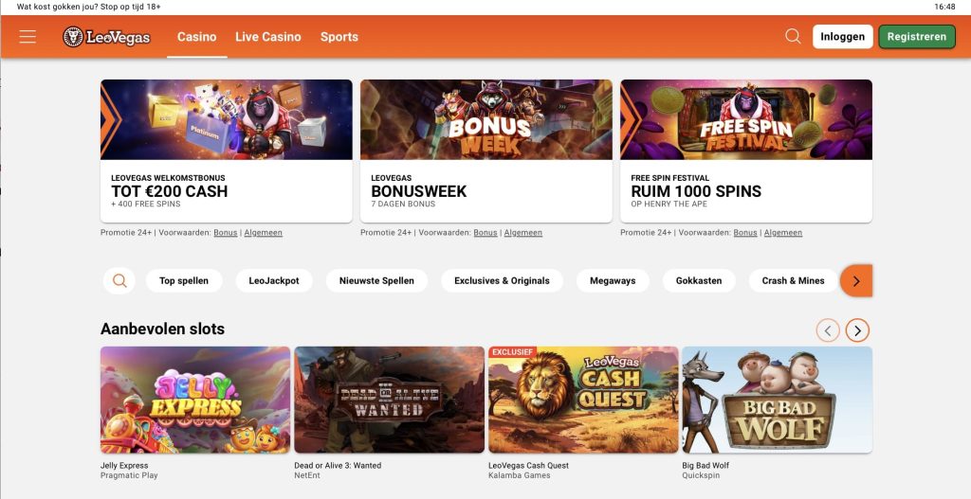Go to previous recommended slots page
The image size is (971, 499).
point(828,330)
